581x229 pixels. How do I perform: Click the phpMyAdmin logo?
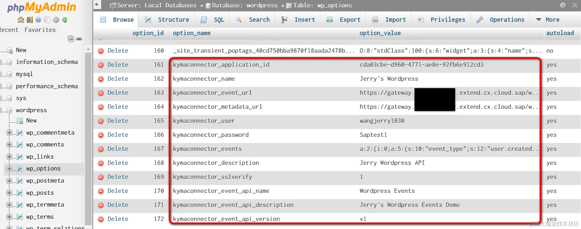pyautogui.click(x=41, y=7)
